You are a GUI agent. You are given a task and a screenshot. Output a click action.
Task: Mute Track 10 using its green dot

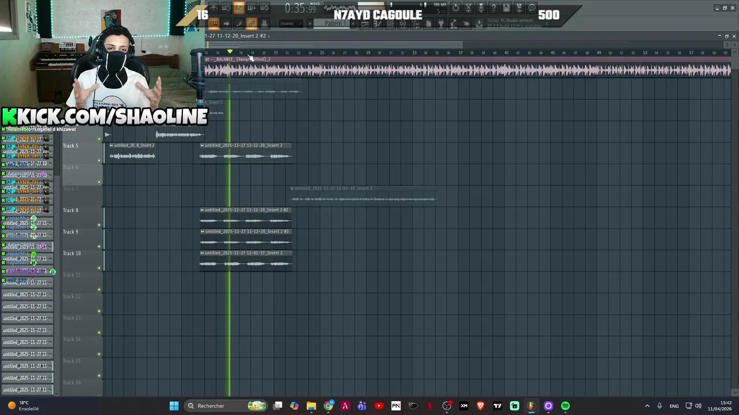click(x=99, y=268)
